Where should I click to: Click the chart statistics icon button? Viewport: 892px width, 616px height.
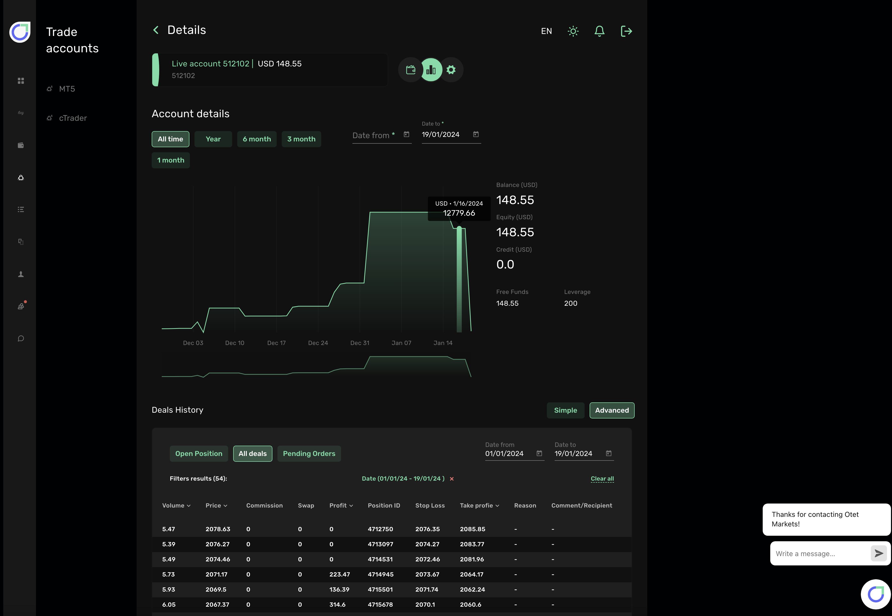(x=431, y=70)
